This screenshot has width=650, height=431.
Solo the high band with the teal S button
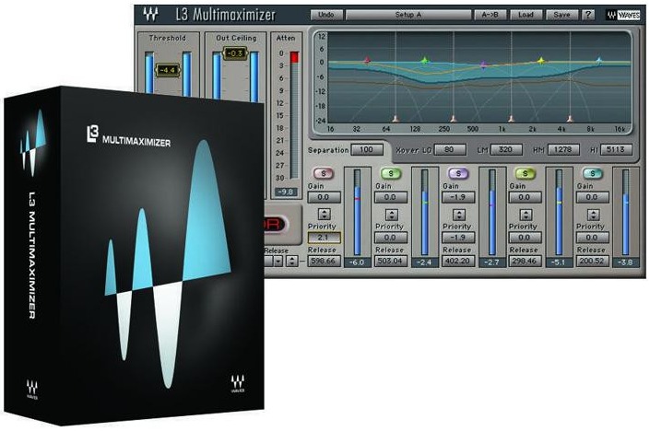(x=593, y=173)
